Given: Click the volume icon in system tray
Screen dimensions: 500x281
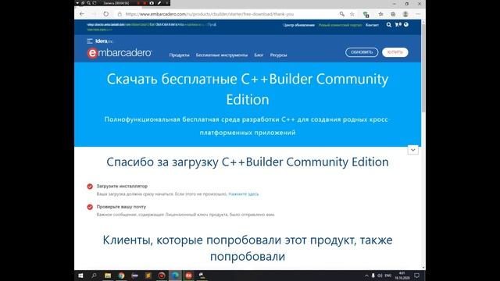Looking at the screenshot, I should [x=380, y=276].
